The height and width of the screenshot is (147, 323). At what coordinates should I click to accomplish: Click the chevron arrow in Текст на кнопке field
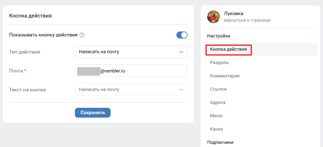(x=181, y=90)
